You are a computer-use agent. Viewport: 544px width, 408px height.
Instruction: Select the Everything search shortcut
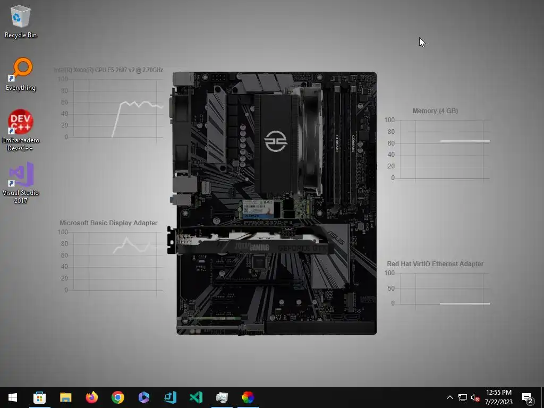tap(21, 74)
